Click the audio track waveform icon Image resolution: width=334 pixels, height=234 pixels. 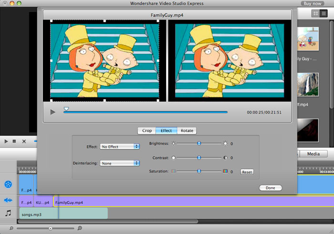pyautogui.click(x=8, y=200)
